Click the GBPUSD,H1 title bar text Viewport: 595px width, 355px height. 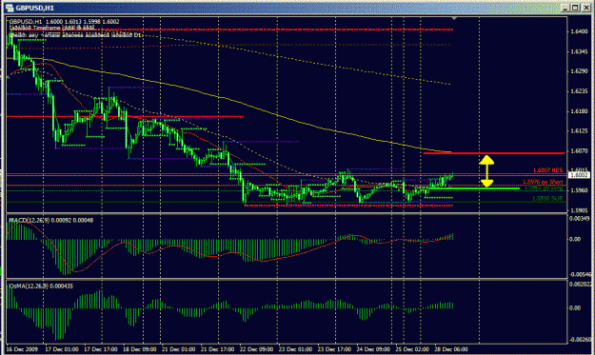click(x=35, y=8)
